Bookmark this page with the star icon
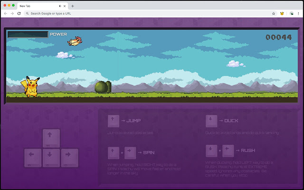The width and height of the screenshot is (304, 190). pos(274,14)
